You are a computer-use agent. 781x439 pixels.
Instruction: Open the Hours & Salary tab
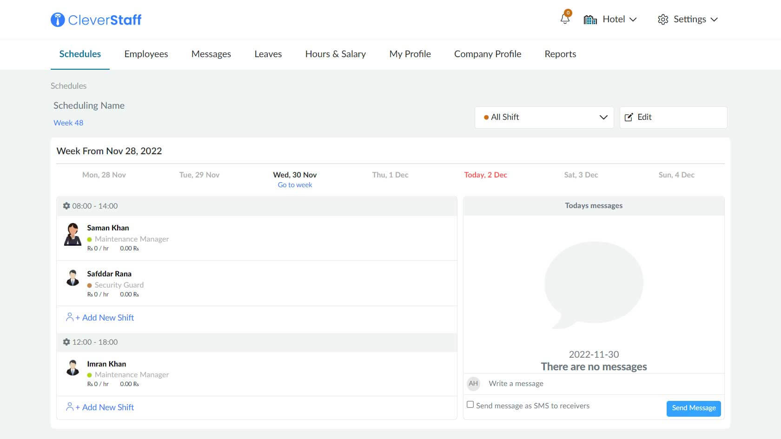[x=335, y=54]
